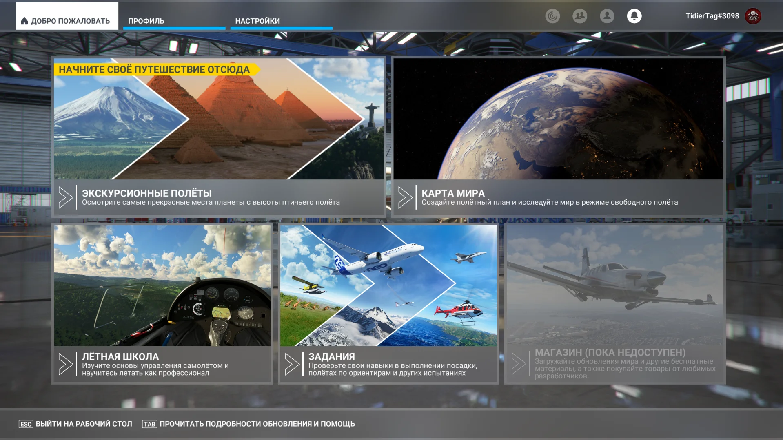This screenshot has height=440, width=783.
Task: Click the arrow icon beside ЛЁТНАЯ ШКОЛА
Action: [65, 364]
